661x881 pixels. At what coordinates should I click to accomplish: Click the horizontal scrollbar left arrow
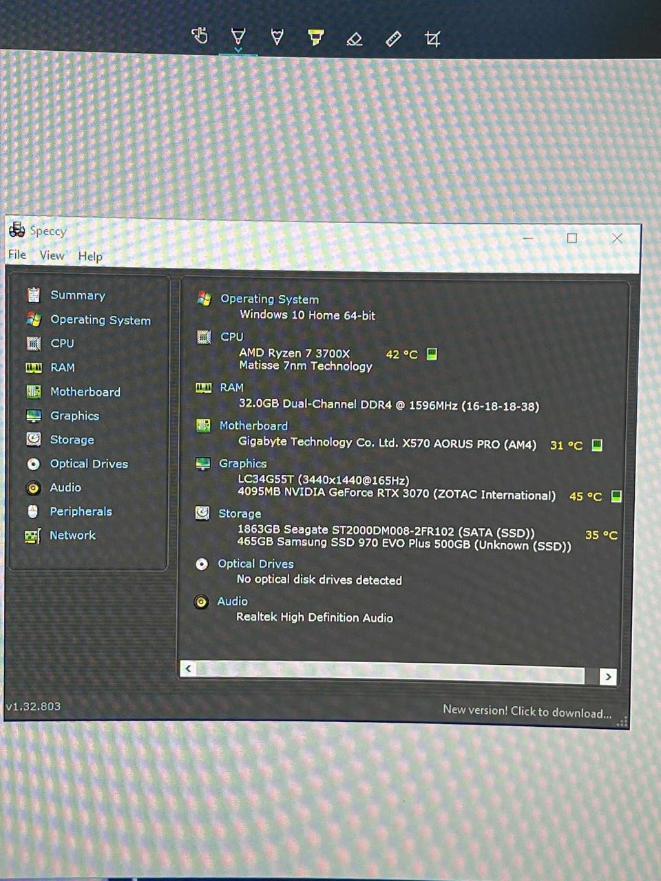coord(188,668)
